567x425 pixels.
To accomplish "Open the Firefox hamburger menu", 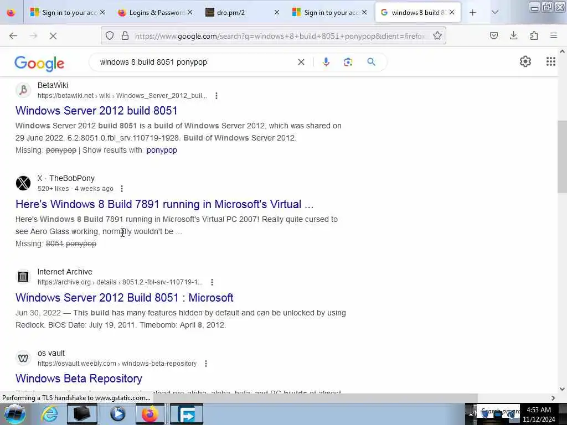I will click(x=554, y=35).
